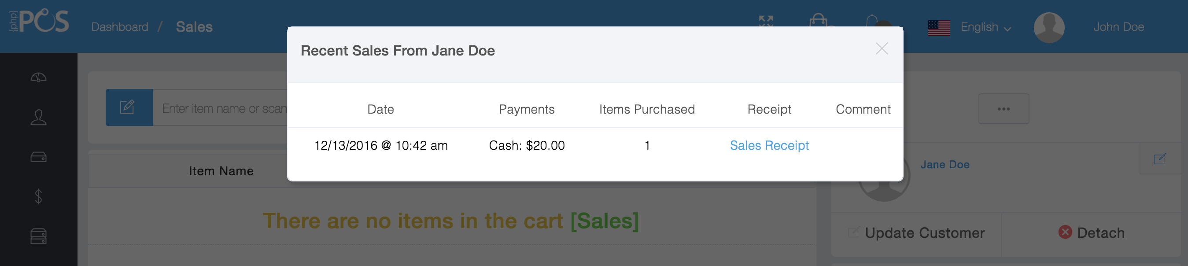The width and height of the screenshot is (1188, 266).
Task: Open the John Doe user menu
Action: coord(1118,27)
